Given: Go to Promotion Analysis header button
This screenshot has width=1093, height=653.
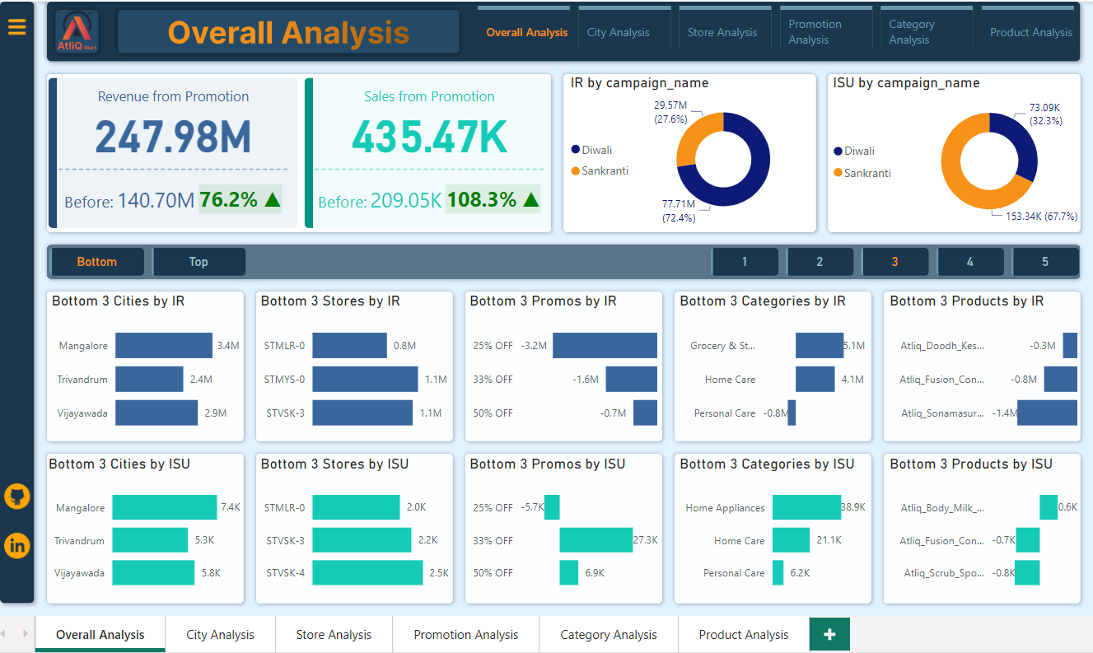Looking at the screenshot, I should [815, 32].
